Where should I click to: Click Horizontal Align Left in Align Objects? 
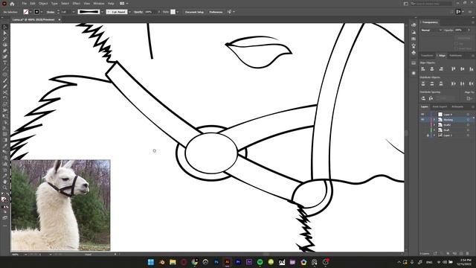[423, 69]
